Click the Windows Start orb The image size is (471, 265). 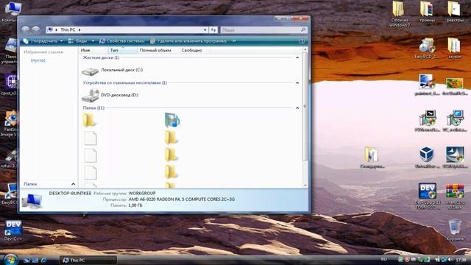click(x=11, y=259)
